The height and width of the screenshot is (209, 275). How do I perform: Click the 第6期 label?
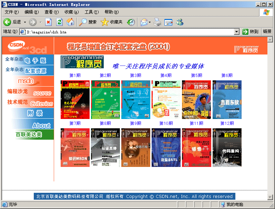point(227,76)
